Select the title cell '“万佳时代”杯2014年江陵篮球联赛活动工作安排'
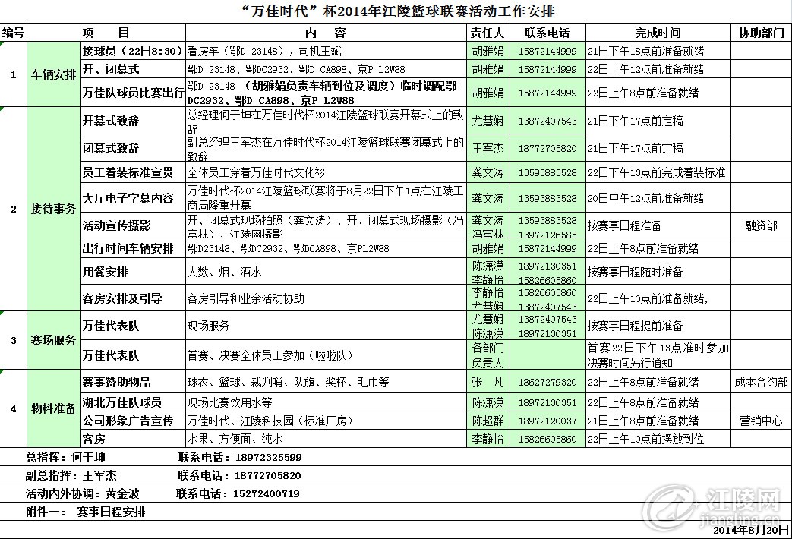 pos(396,11)
